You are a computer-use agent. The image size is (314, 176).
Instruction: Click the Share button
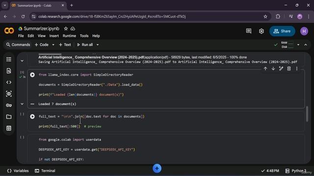282,31
